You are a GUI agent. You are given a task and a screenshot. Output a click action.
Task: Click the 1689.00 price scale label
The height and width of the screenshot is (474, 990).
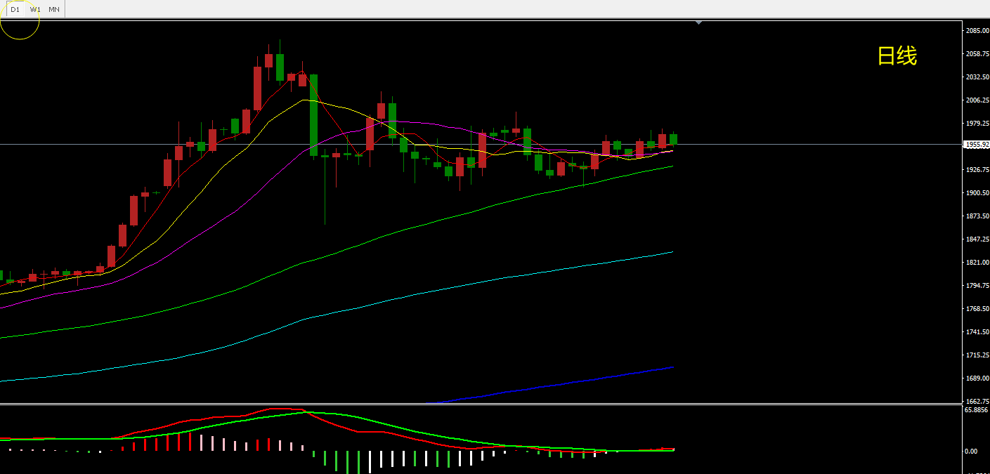[977, 378]
